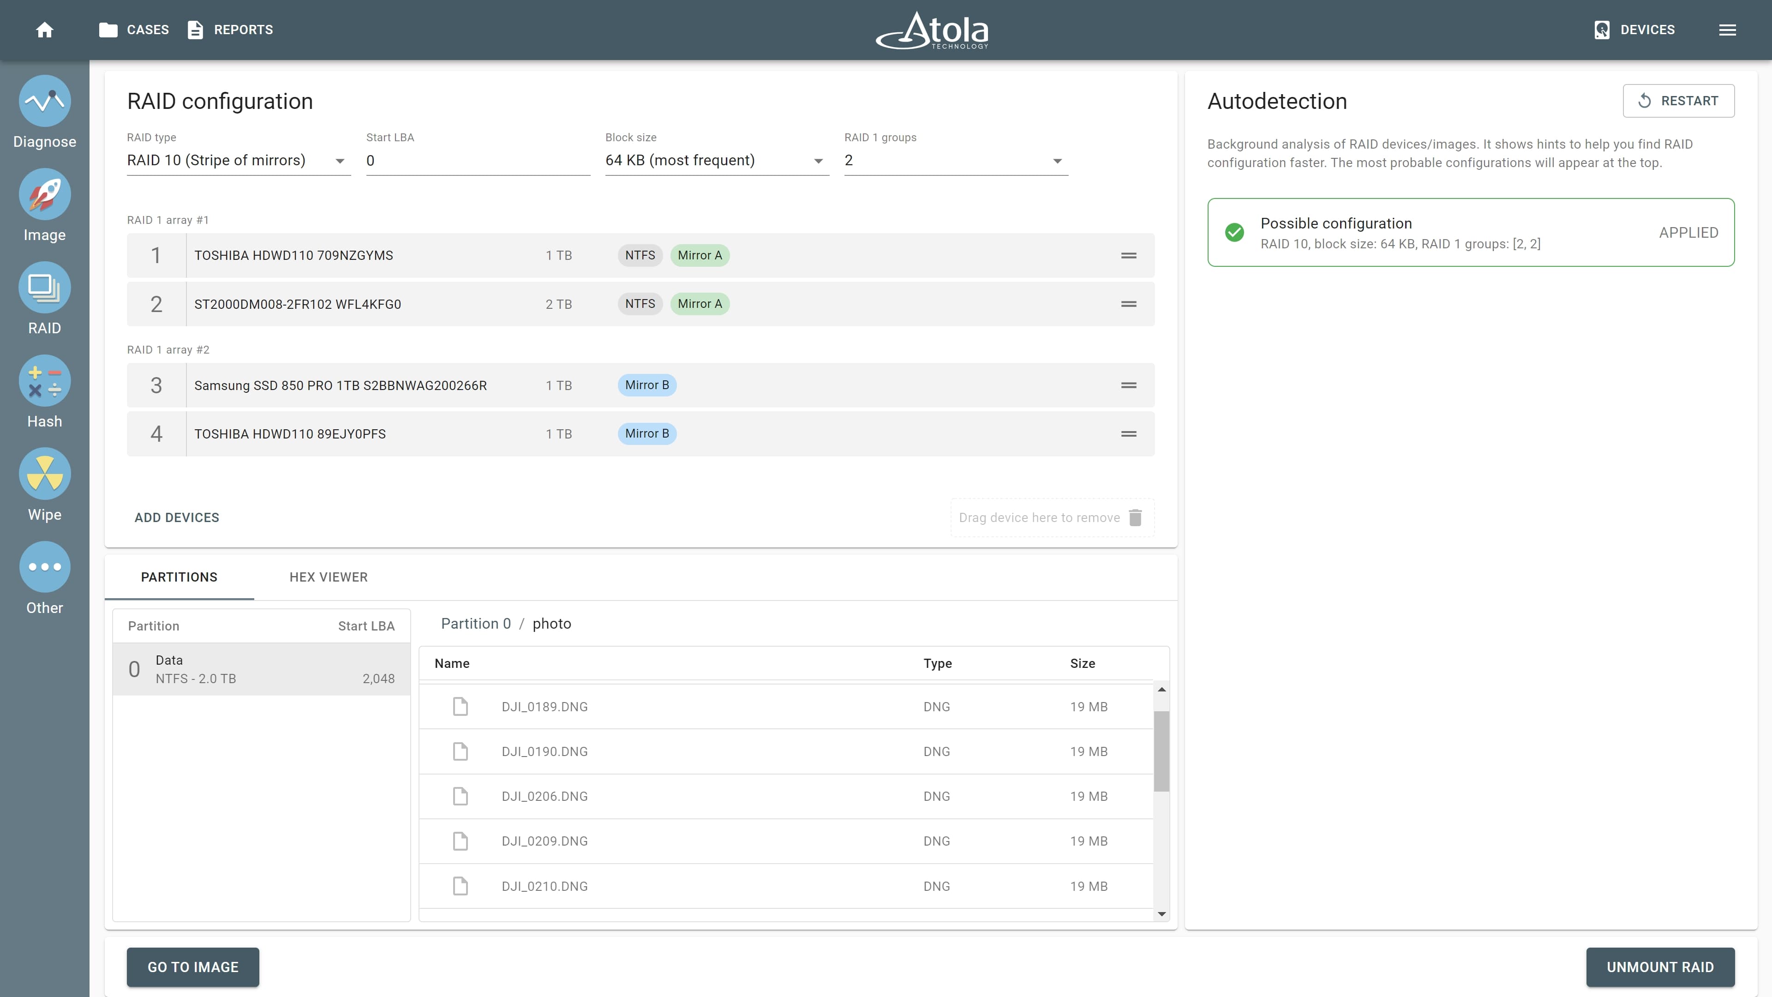Image resolution: width=1772 pixels, height=997 pixels.
Task: Click Partition 0 breadcrumb link
Action: 476,624
